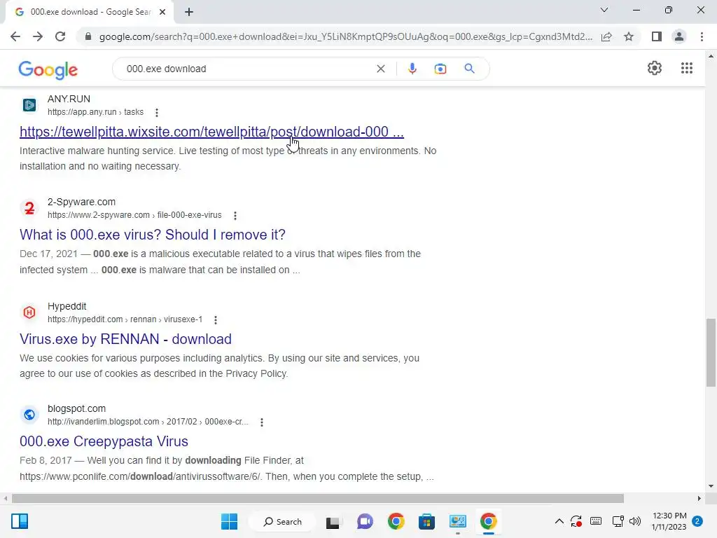Open the Widgets panel on taskbar
The image size is (717, 538).
point(20,521)
